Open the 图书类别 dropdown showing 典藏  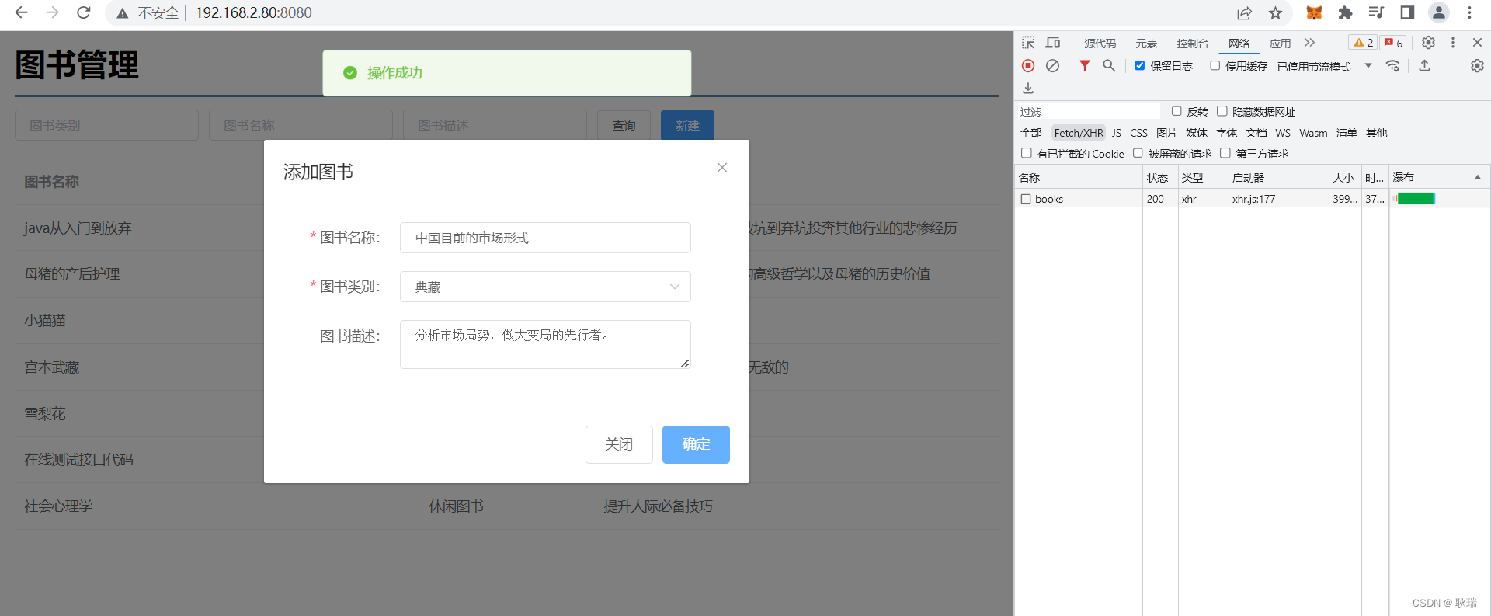pyautogui.click(x=545, y=287)
